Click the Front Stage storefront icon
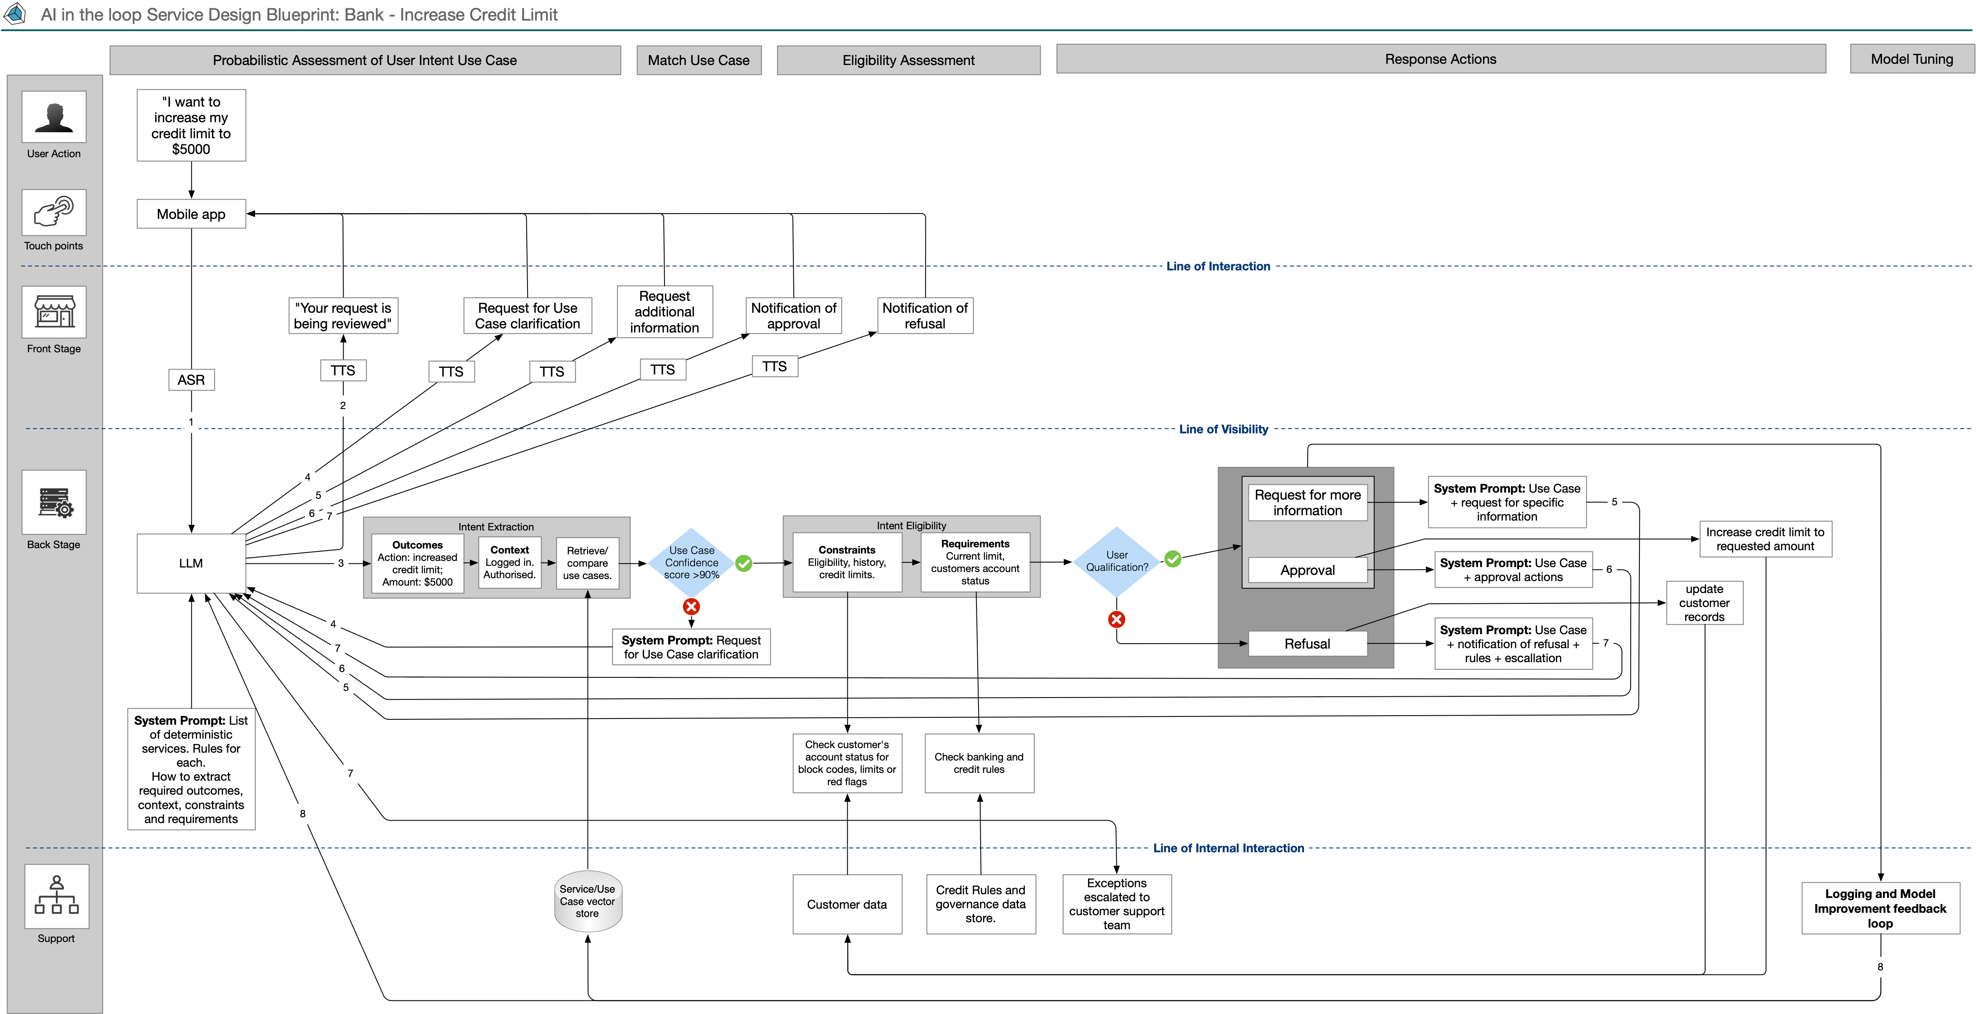Screen dimensions: 1976x1014 pos(53,312)
